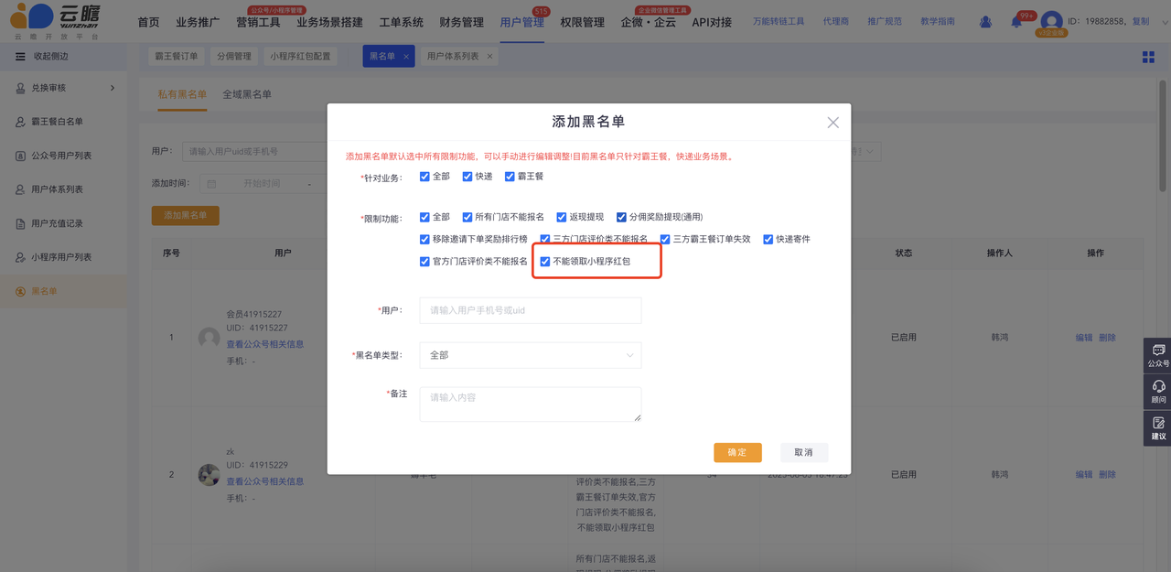
Task: Open the 财务管理 top menu
Action: (x=462, y=22)
